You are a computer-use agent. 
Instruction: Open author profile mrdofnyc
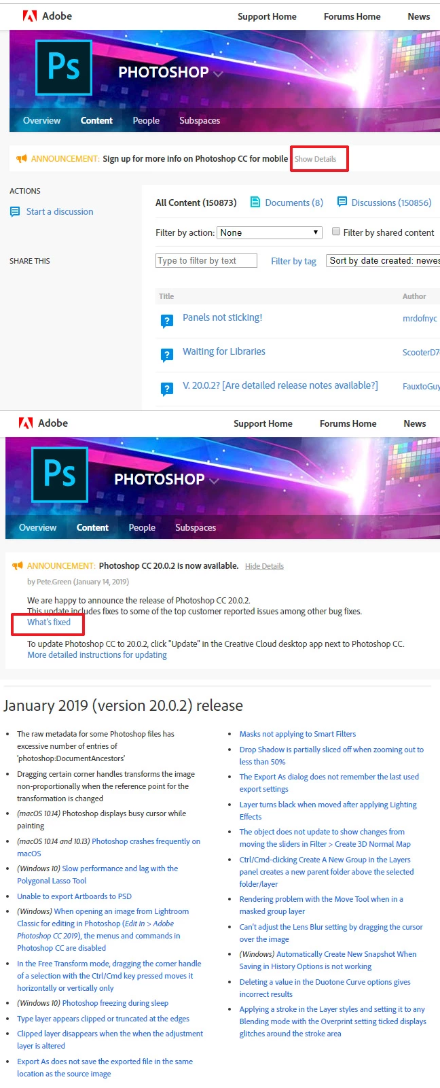[x=420, y=318]
